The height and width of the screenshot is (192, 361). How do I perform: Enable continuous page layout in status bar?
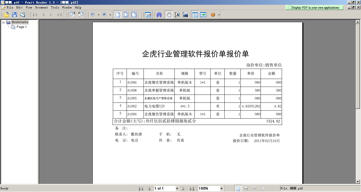[x=246, y=189]
